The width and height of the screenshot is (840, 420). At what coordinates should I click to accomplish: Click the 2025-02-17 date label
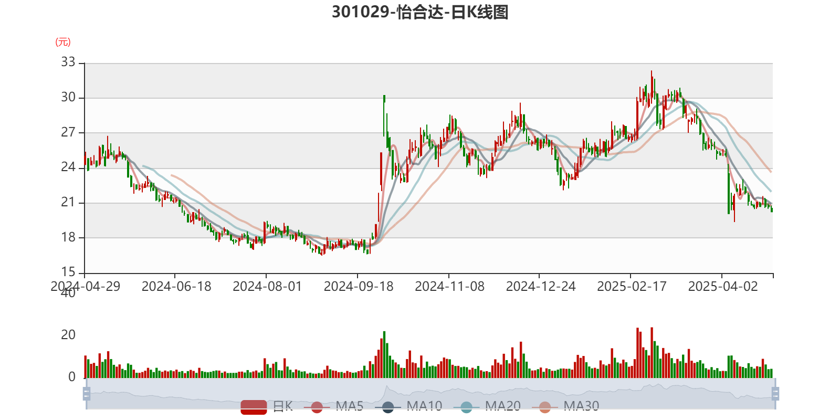coord(632,287)
